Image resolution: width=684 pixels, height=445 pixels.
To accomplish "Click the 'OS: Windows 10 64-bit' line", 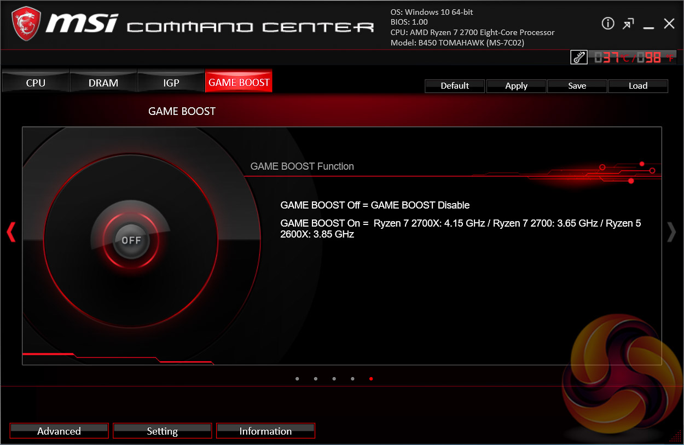I will click(x=433, y=12).
